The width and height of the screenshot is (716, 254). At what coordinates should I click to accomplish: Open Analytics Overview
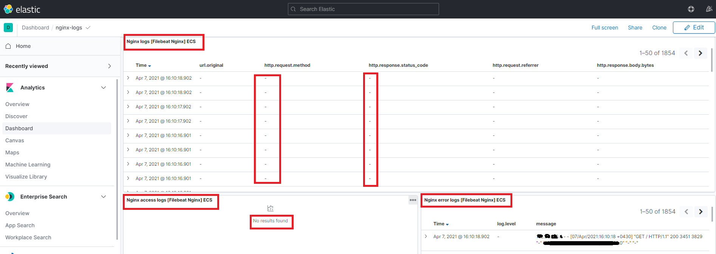coord(17,104)
